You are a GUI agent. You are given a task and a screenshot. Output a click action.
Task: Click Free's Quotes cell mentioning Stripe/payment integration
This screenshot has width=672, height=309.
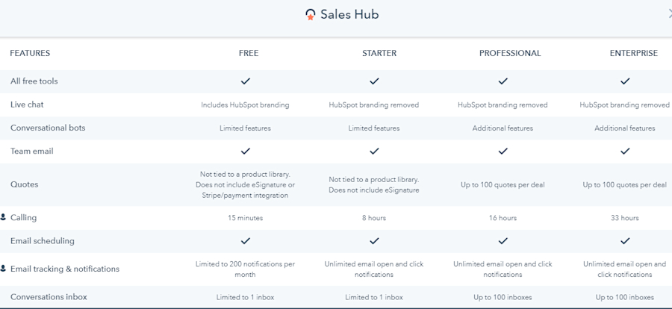(x=245, y=184)
